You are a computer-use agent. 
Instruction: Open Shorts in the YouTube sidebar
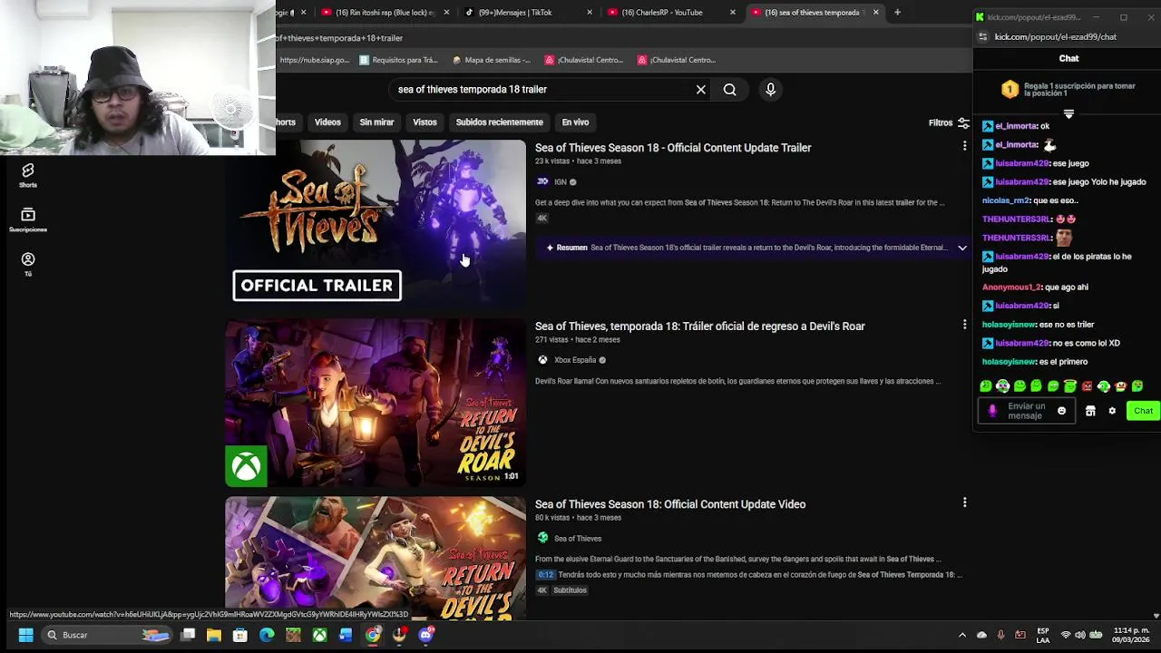(28, 175)
